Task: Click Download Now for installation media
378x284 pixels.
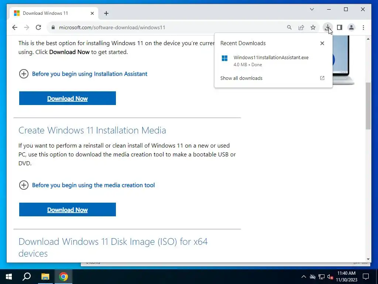Action: (68, 210)
